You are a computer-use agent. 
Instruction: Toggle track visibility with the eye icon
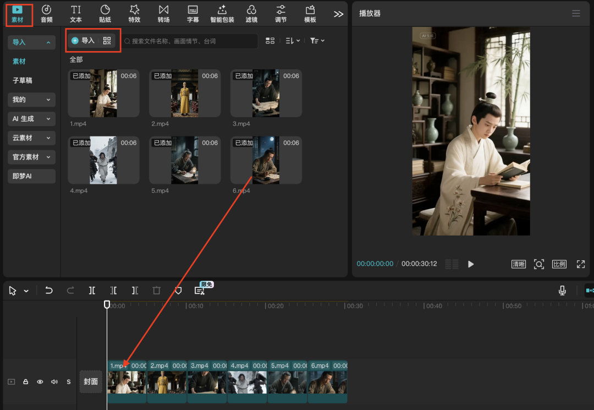pos(40,382)
